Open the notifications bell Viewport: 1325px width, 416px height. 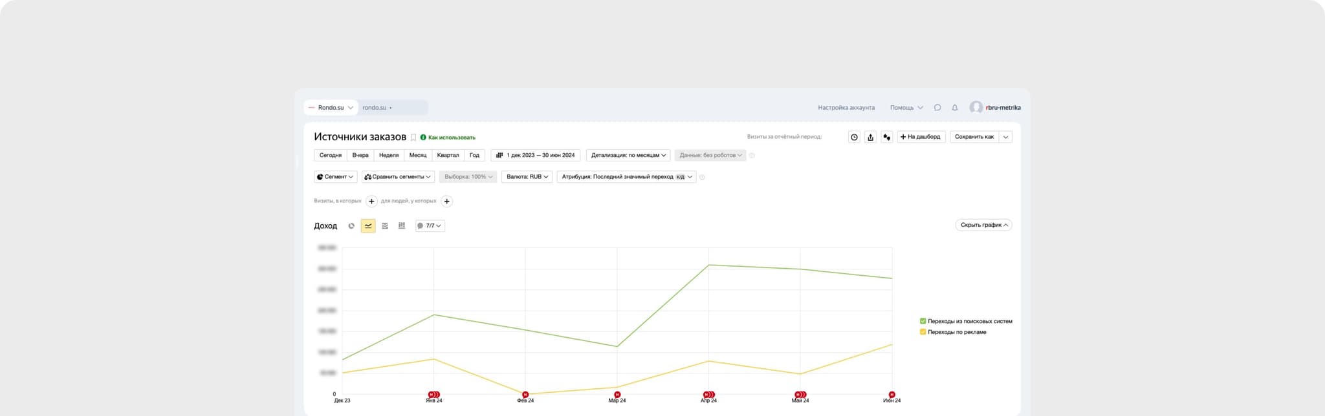tap(954, 108)
